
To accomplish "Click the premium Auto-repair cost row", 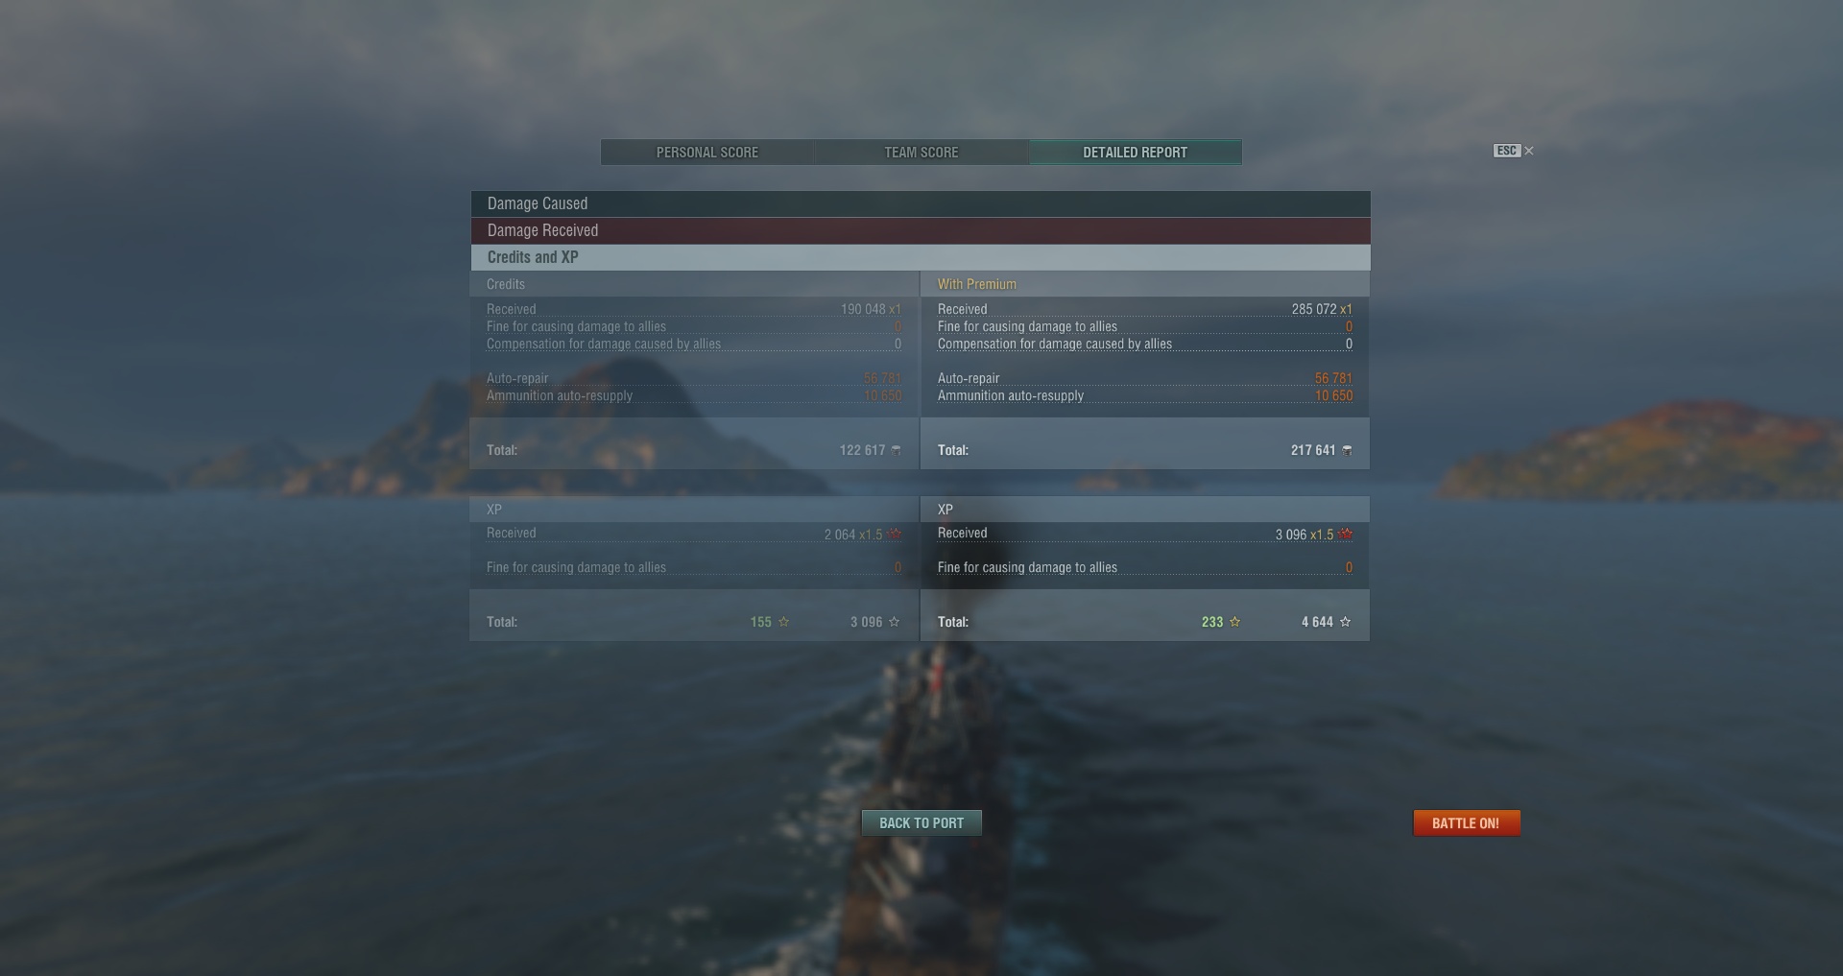I will point(1145,378).
